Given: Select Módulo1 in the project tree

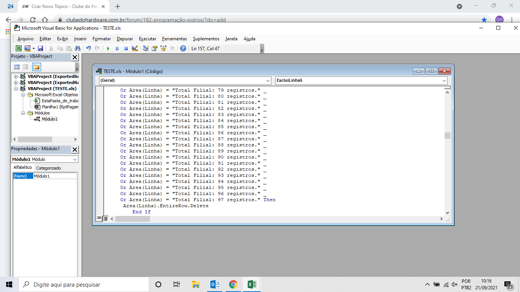Looking at the screenshot, I should [x=49, y=119].
